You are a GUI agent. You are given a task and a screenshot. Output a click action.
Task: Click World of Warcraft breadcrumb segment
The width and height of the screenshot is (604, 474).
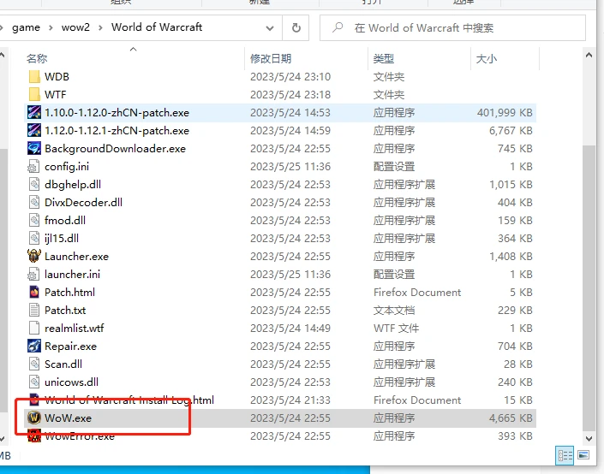[157, 27]
